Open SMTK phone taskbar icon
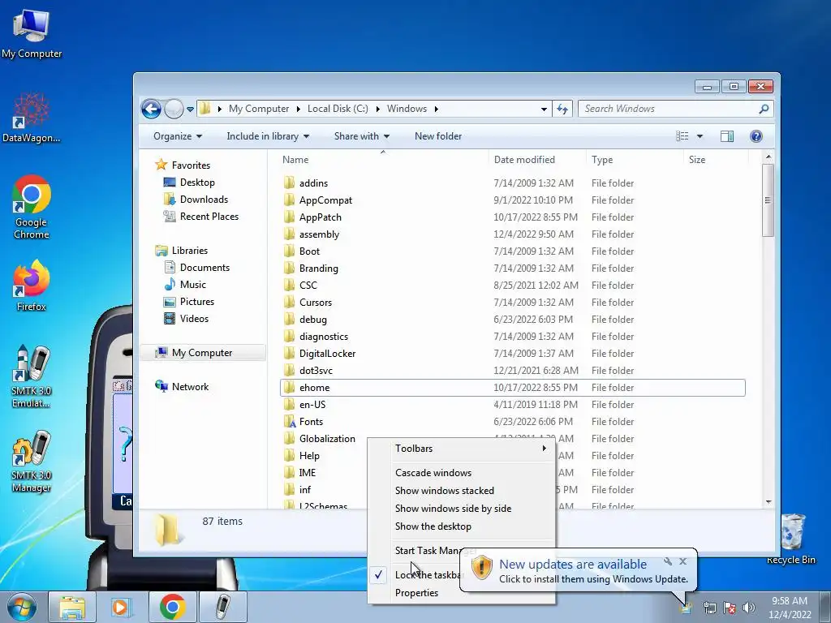Viewport: 831px width, 623px height. (x=223, y=607)
